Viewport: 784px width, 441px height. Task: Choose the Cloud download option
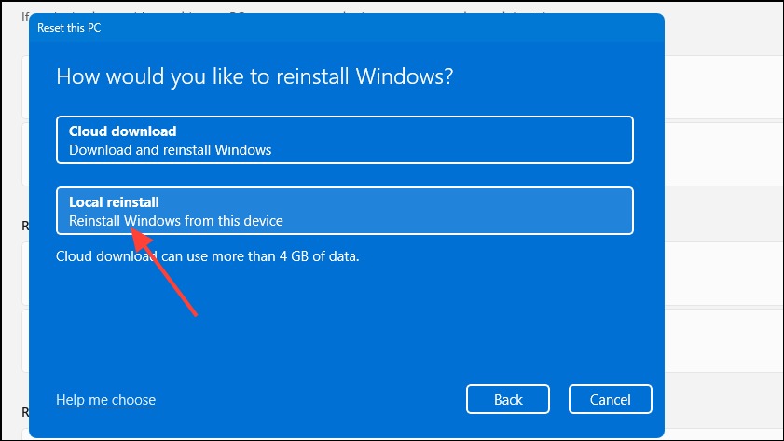click(345, 140)
